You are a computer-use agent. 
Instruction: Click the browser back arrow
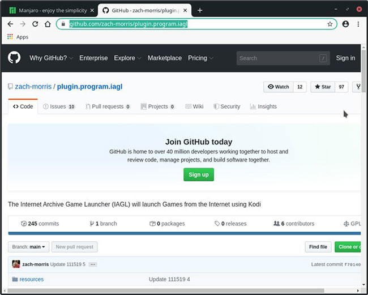click(10, 24)
